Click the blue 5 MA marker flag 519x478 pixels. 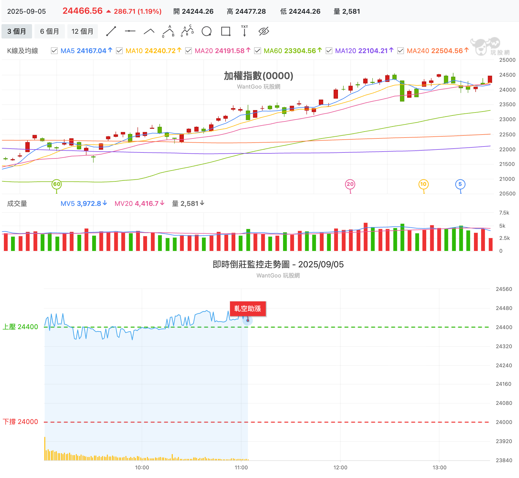pos(460,184)
